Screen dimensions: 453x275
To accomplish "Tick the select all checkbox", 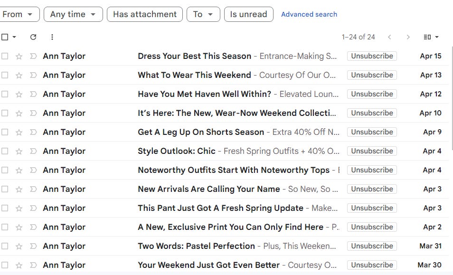I will [x=5, y=37].
